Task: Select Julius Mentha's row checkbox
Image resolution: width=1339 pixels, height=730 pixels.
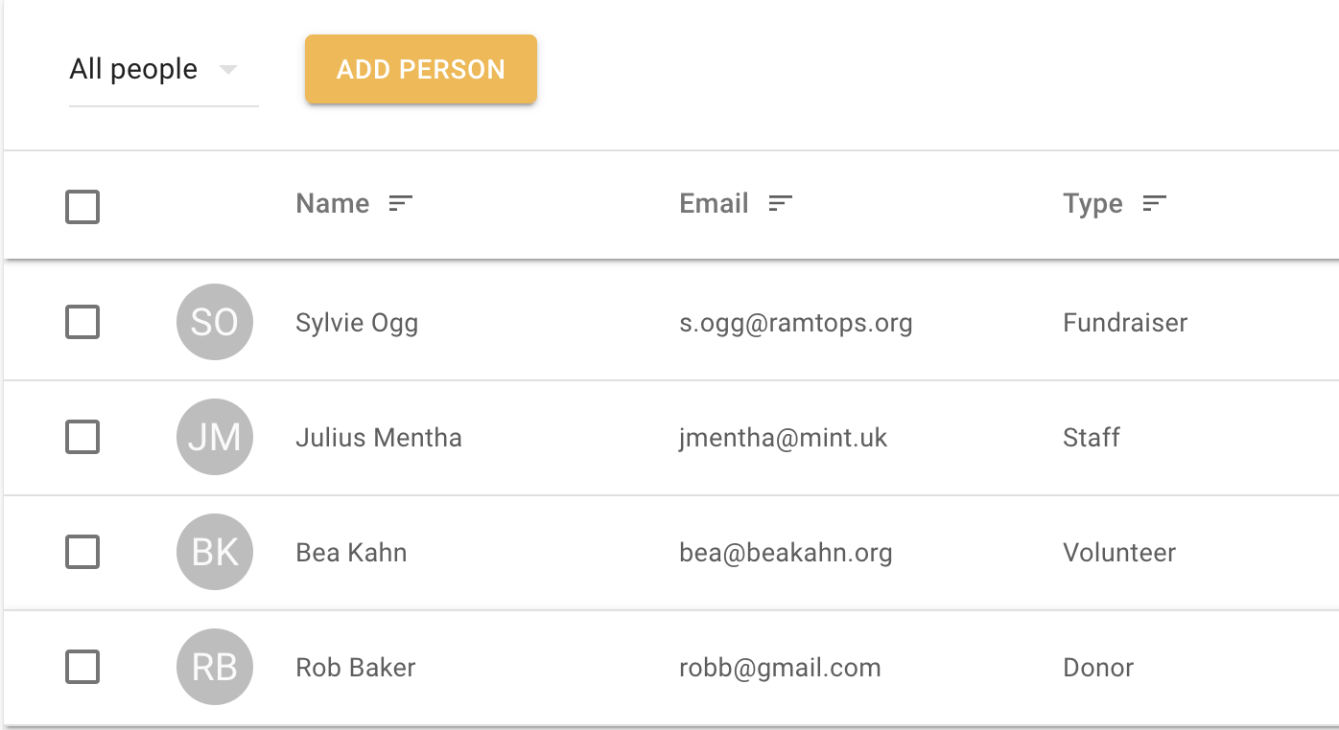Action: pos(82,437)
